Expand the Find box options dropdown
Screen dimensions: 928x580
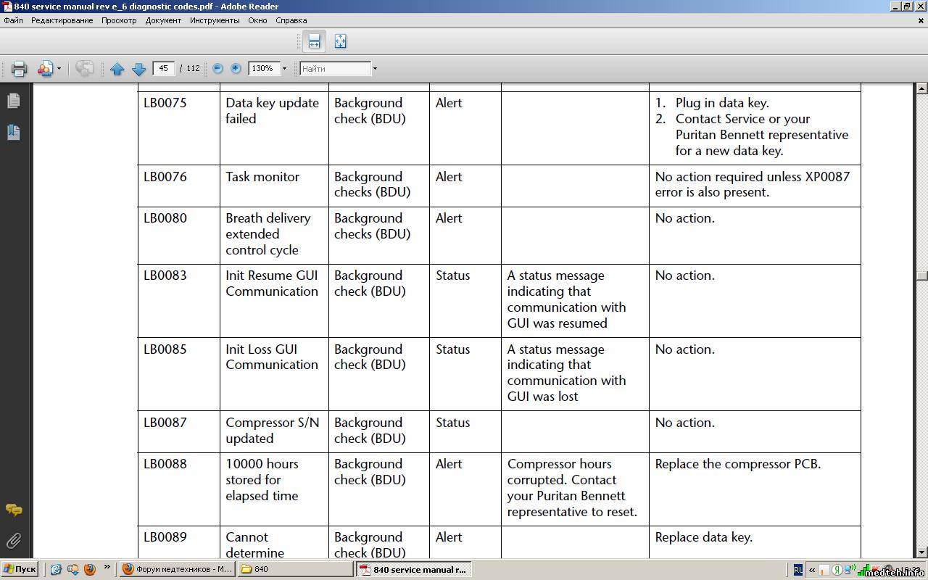[x=375, y=69]
